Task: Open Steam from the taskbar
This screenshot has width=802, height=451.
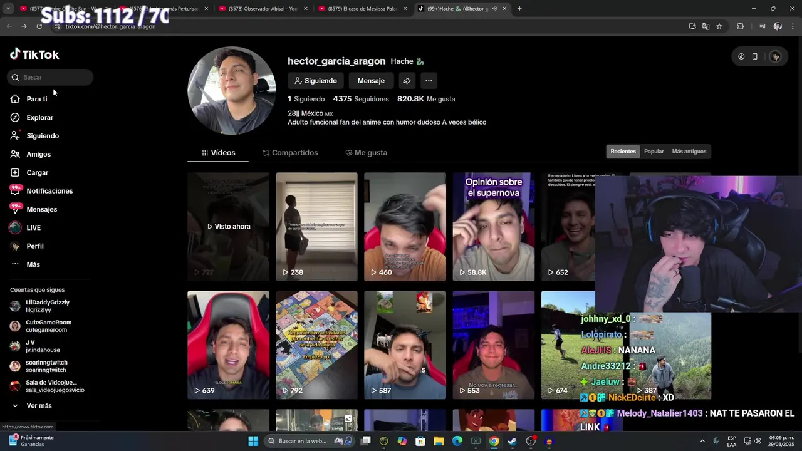Action: pyautogui.click(x=512, y=441)
